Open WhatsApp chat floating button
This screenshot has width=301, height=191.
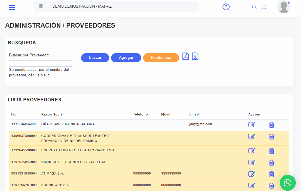pyautogui.click(x=287, y=183)
